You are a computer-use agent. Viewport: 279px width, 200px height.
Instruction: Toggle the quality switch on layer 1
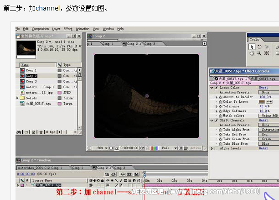pos(116,185)
